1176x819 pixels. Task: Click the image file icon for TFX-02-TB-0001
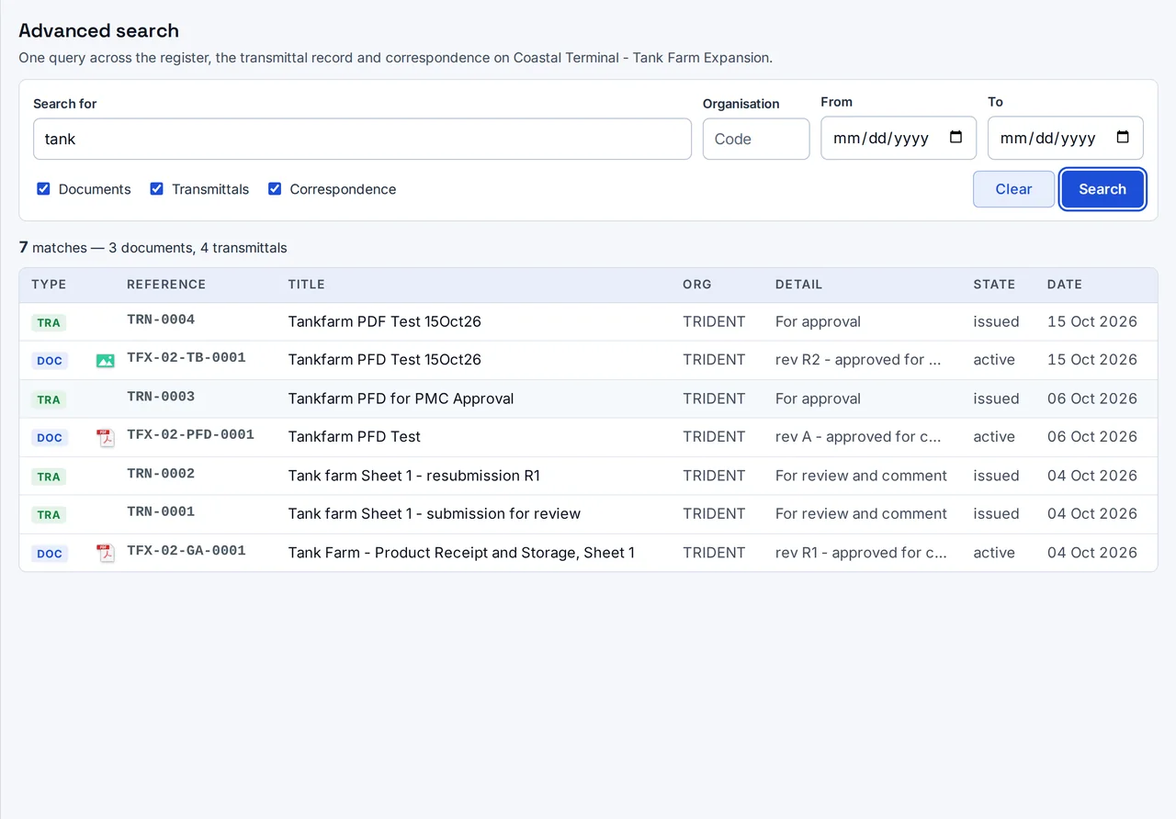coord(106,361)
